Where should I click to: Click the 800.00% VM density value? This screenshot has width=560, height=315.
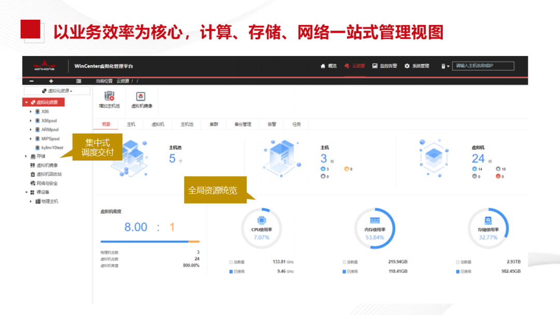pyautogui.click(x=191, y=265)
